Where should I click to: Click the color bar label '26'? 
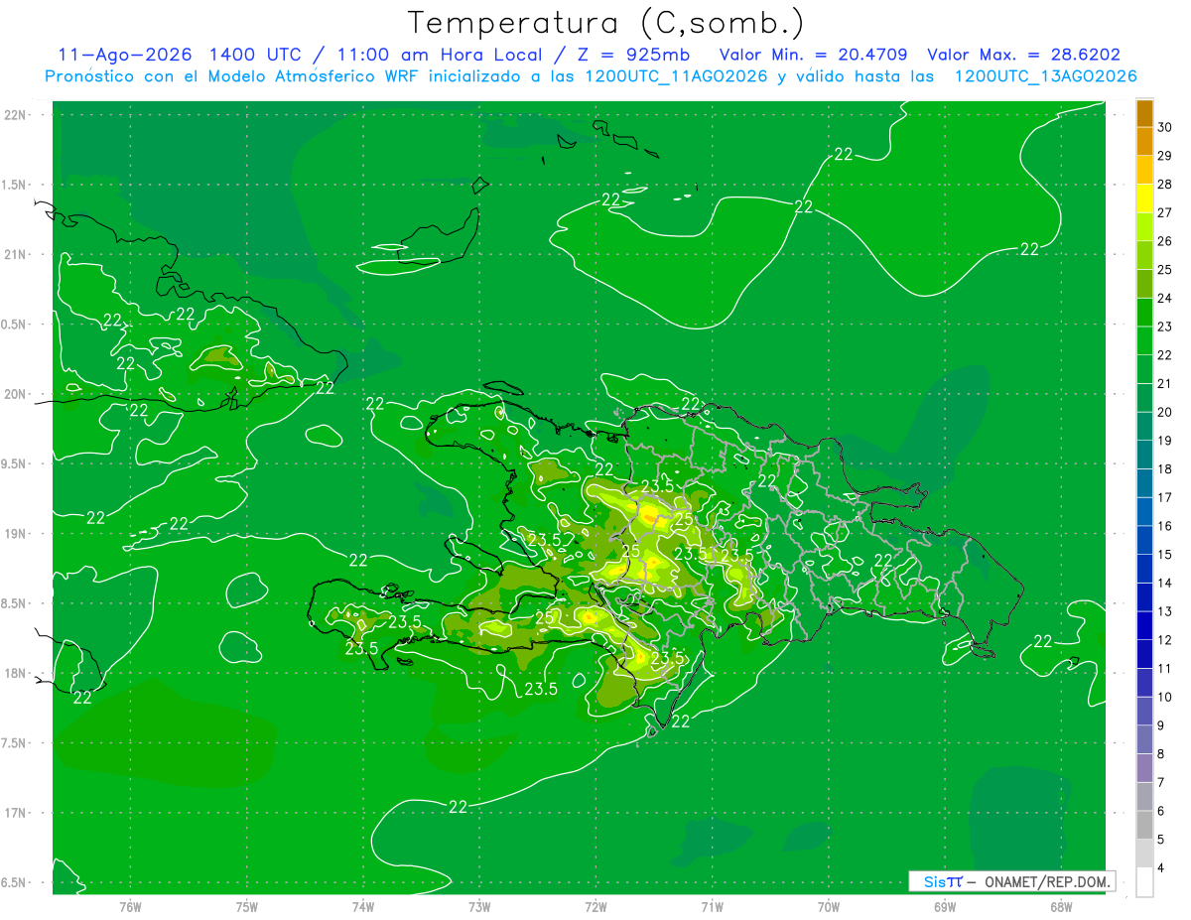tap(1165, 241)
